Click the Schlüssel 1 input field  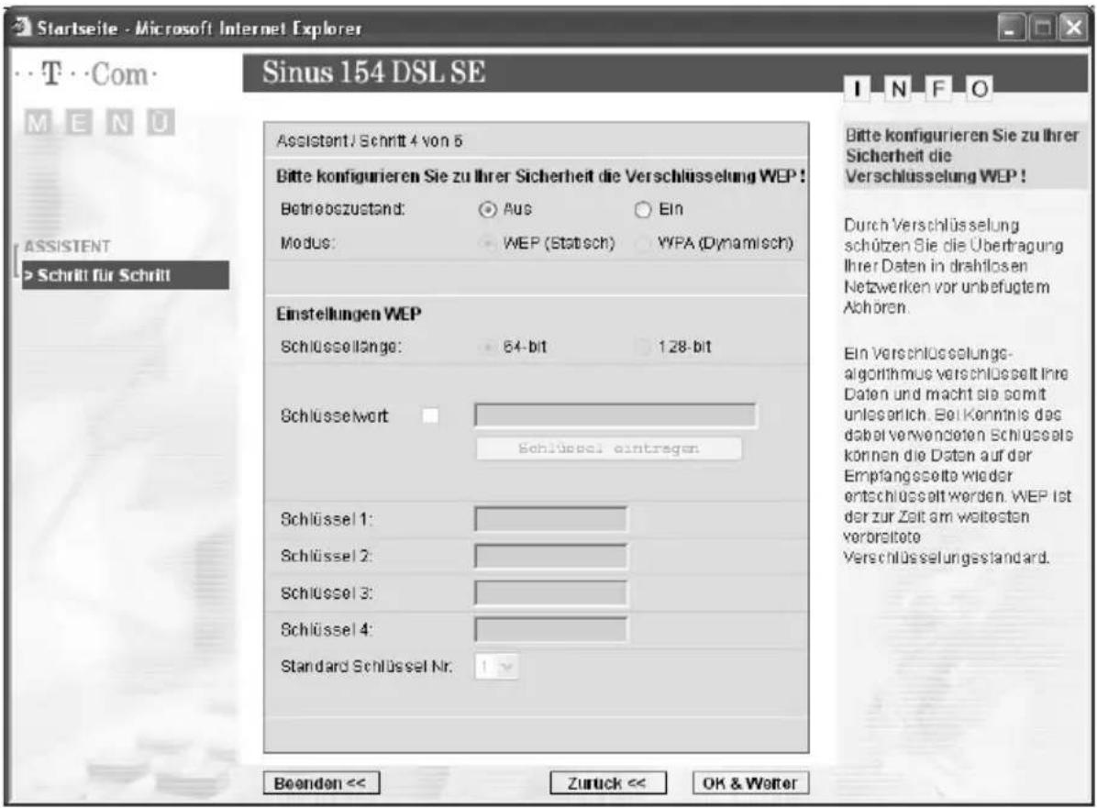pos(550,519)
